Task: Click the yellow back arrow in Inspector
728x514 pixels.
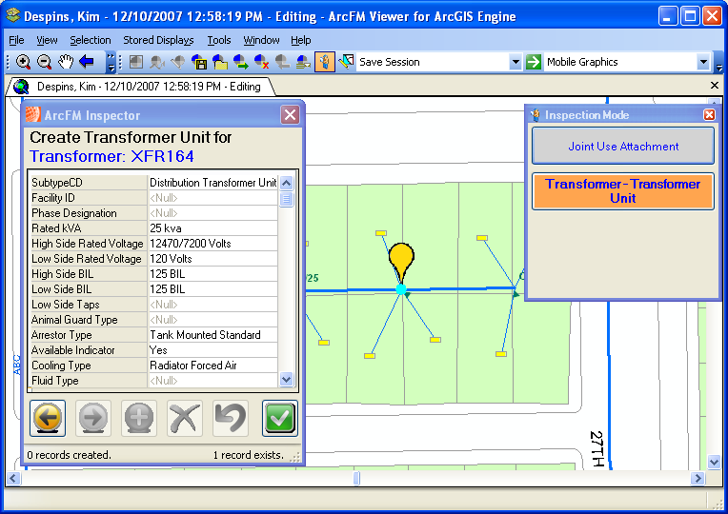Action: click(x=48, y=418)
